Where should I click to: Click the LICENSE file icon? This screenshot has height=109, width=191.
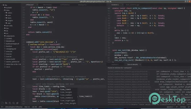(x=5, y=38)
